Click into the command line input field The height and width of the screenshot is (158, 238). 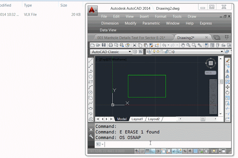tap(168, 144)
